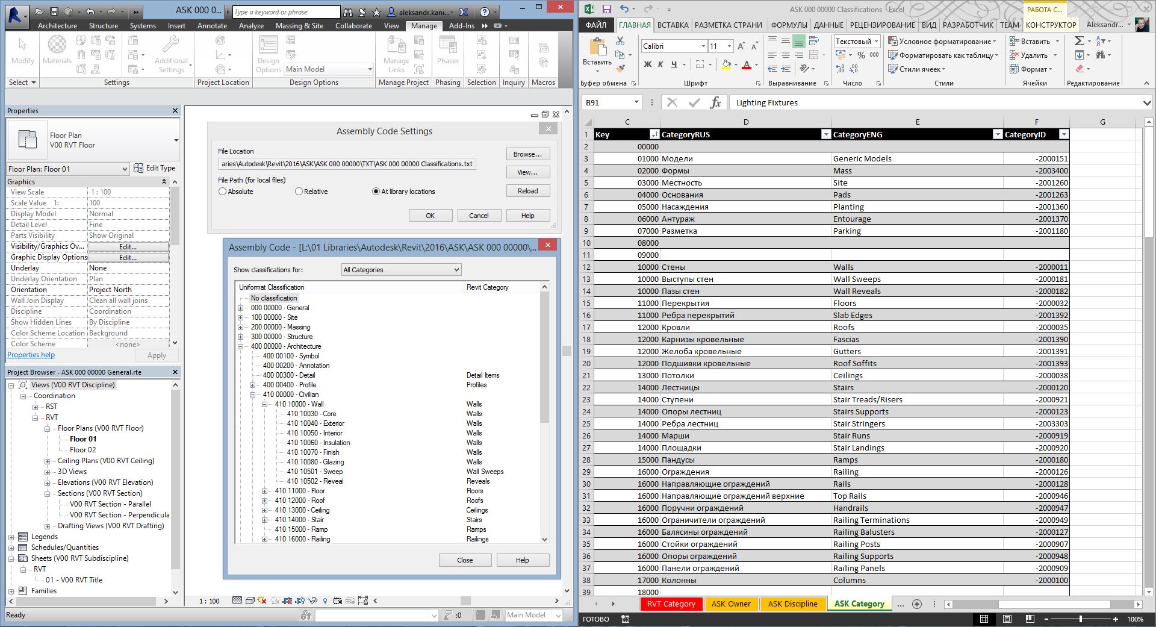Open the Revit application menu button
1156x627 pixels.
(x=17, y=16)
